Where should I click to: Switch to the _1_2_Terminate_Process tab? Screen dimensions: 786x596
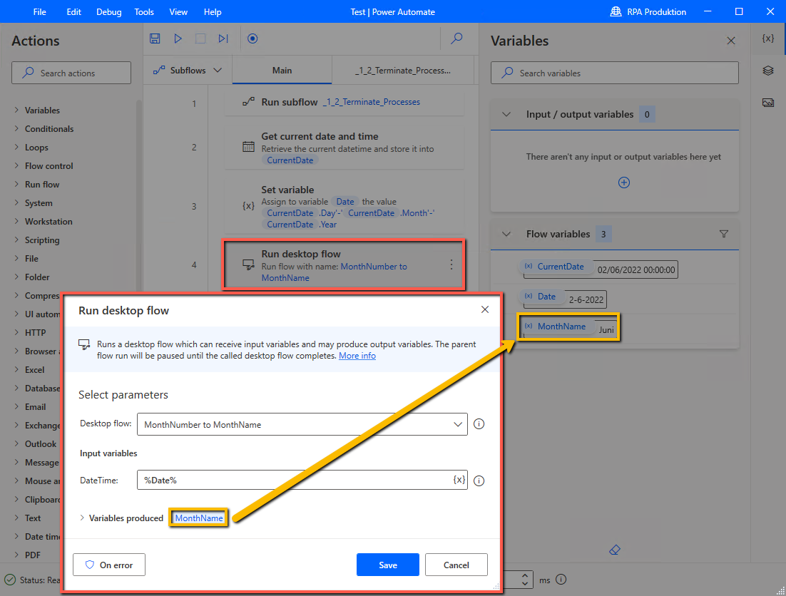402,71
